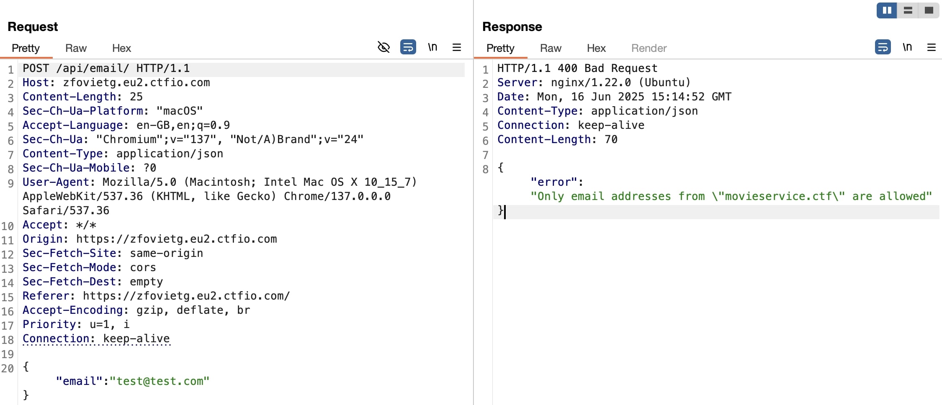Select side-by-side split layout icon

(x=887, y=10)
